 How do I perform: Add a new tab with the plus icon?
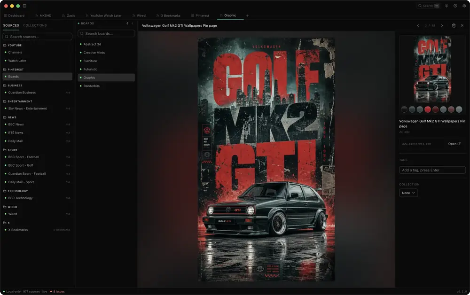[247, 16]
